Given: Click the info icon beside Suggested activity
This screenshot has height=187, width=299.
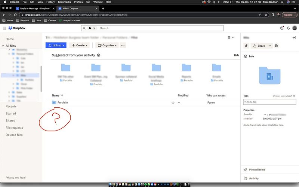Looking at the screenshot, I should click(99, 55).
